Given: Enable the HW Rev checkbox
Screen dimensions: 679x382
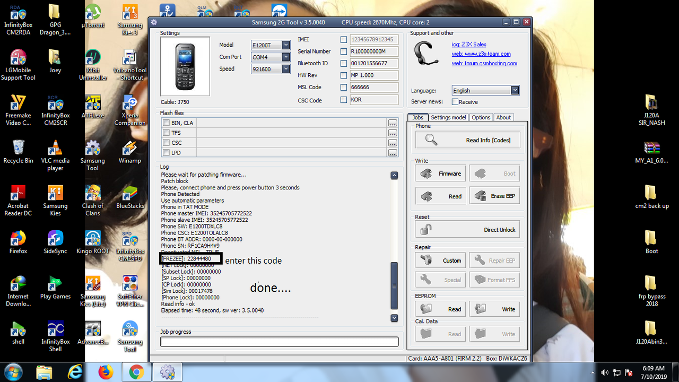Looking at the screenshot, I should pyautogui.click(x=344, y=75).
